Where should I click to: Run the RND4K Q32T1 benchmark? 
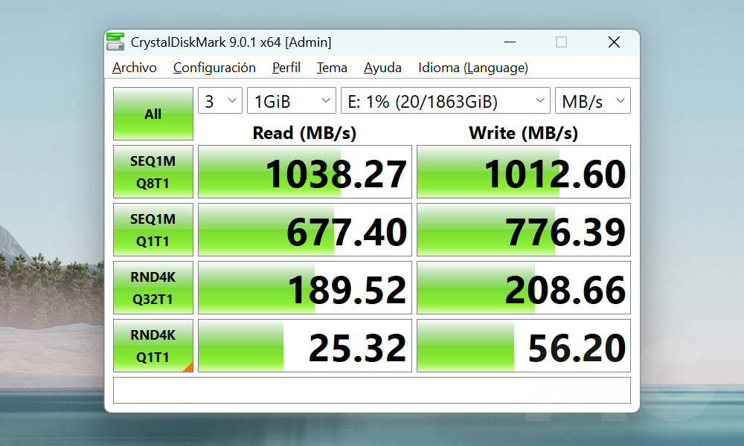153,288
